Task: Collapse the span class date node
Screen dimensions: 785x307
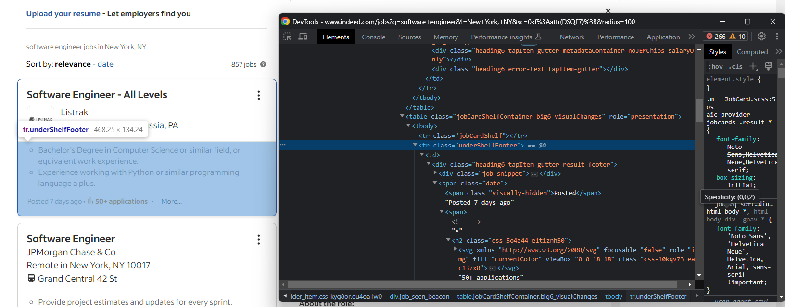Action: click(435, 183)
